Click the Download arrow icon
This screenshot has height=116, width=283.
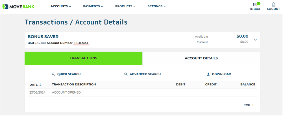point(208,74)
